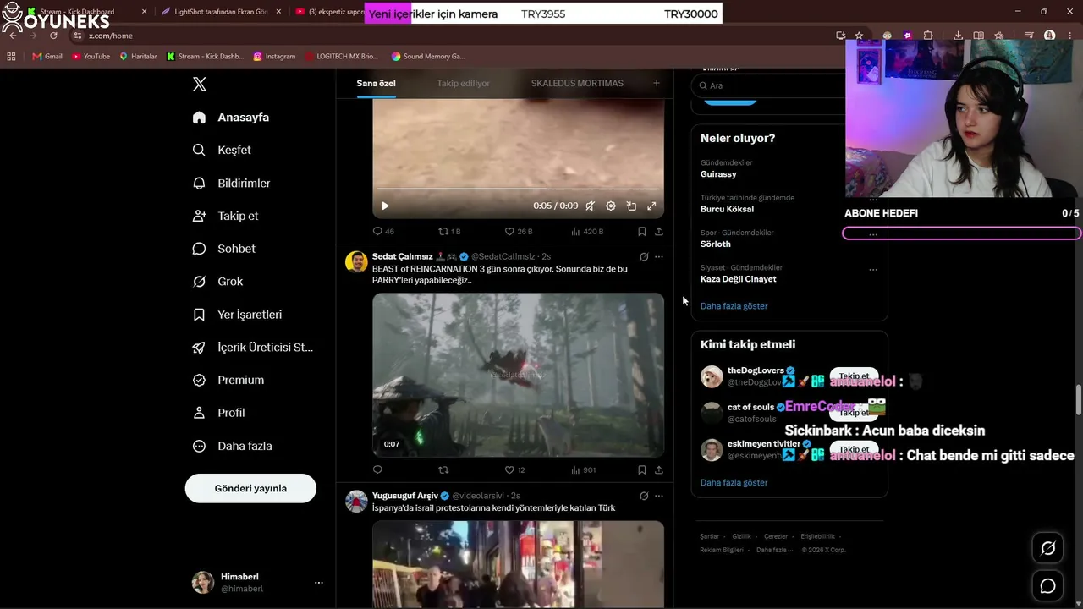Share the post with 420 B views
This screenshot has width=1083, height=609.
coord(659,231)
